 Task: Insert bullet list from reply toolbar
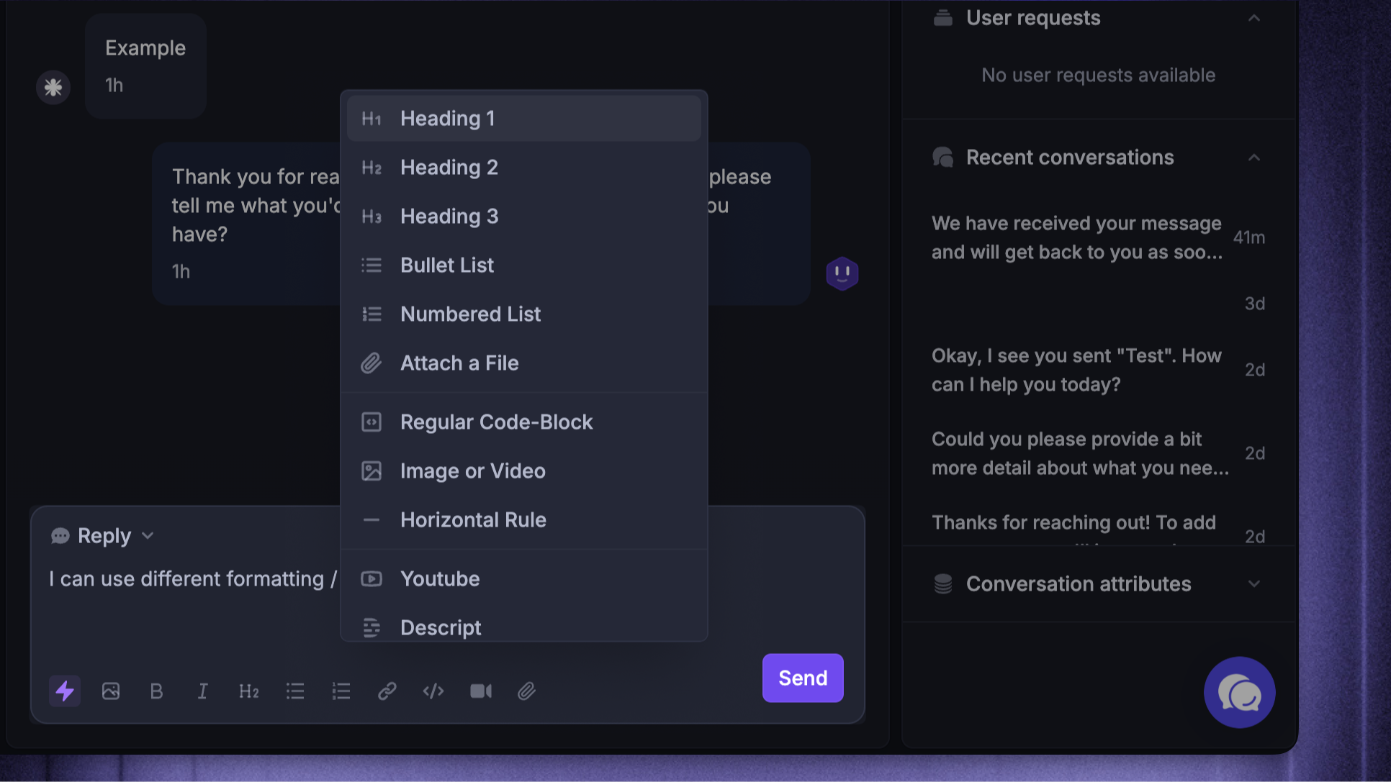[x=295, y=691]
